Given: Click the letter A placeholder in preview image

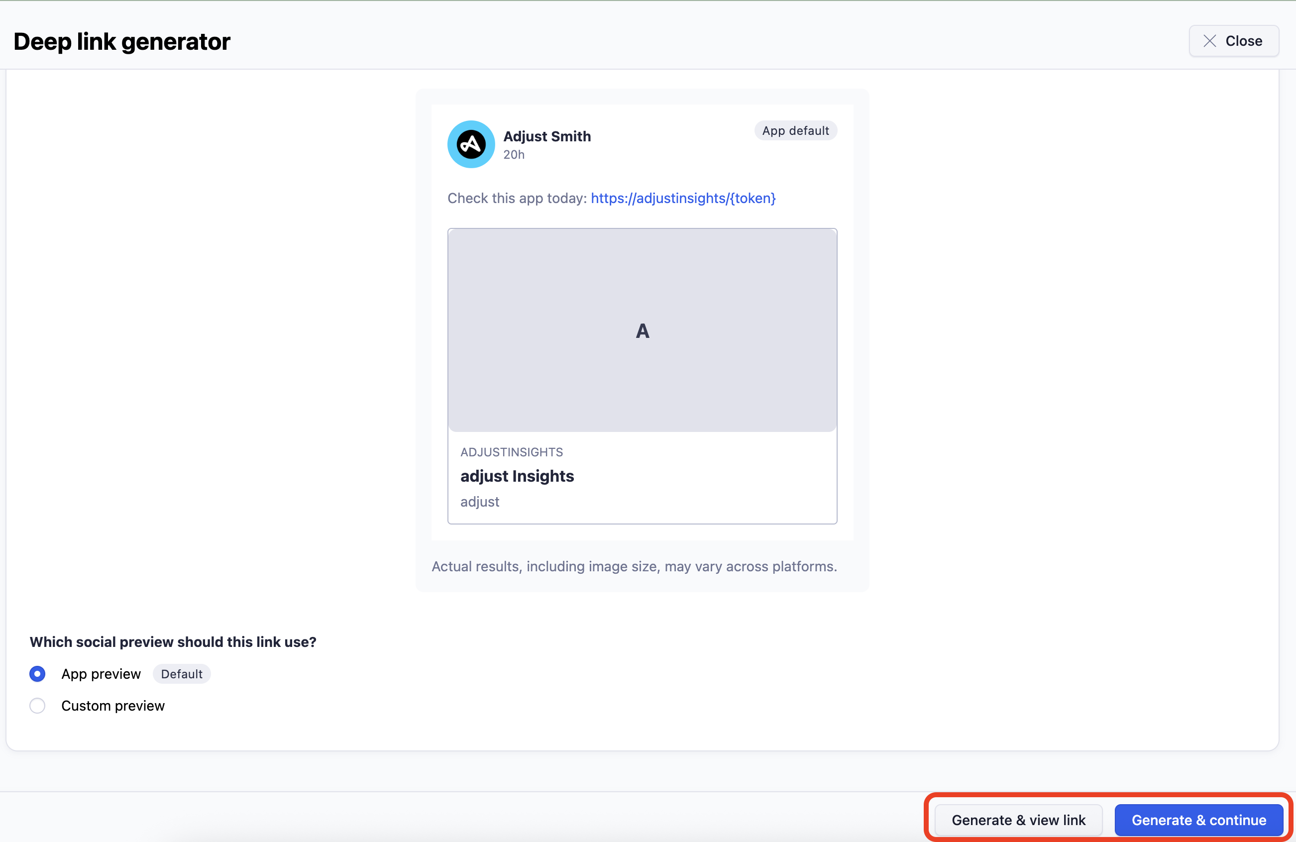Looking at the screenshot, I should pyautogui.click(x=642, y=331).
